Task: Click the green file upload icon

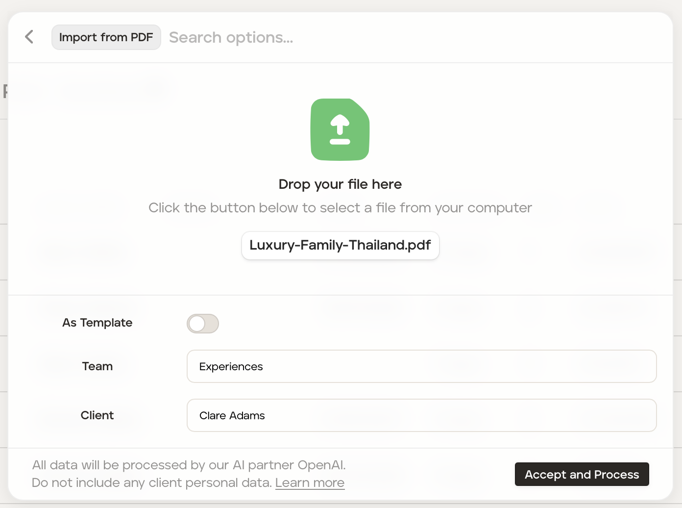Action: [340, 129]
